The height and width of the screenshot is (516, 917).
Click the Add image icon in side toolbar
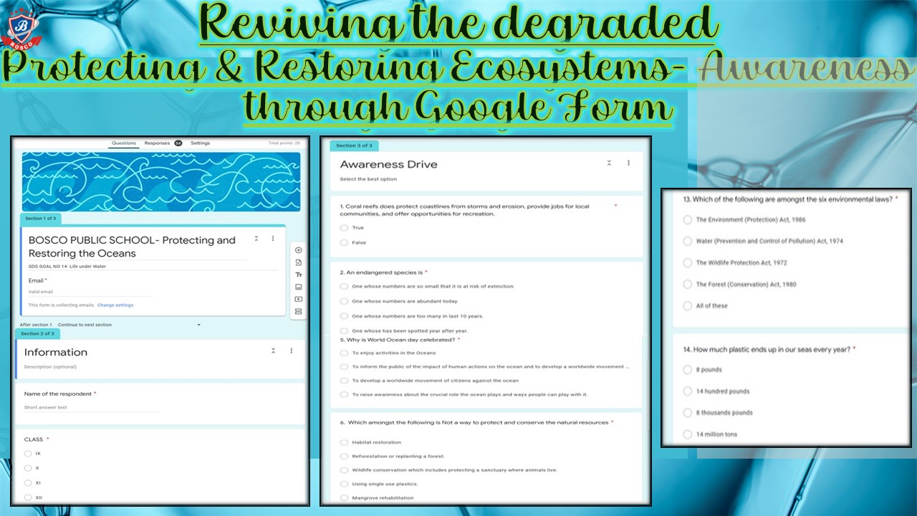(299, 287)
